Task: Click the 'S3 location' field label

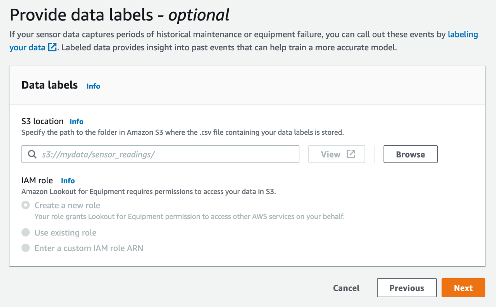Action: tap(42, 121)
